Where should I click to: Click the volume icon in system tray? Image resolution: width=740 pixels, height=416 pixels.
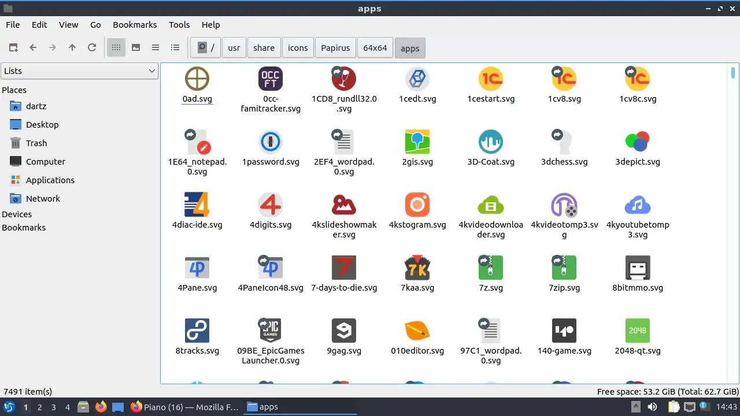coord(652,407)
